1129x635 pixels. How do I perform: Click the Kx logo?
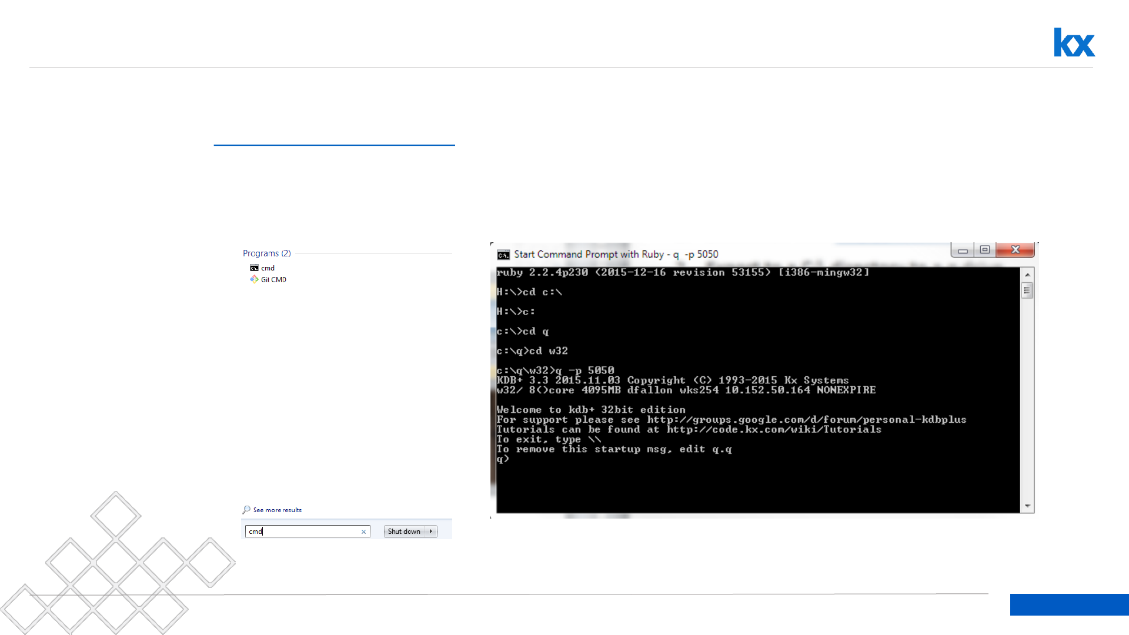pos(1074,42)
